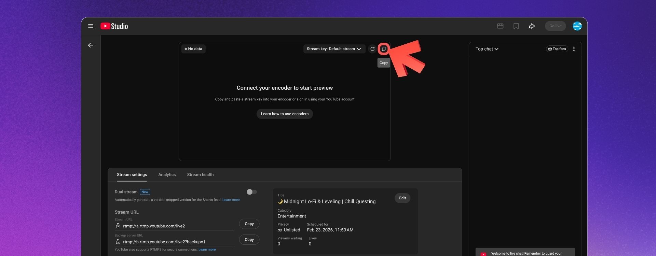The image size is (656, 256).
Task: Edit the stream title details
Action: (x=402, y=198)
